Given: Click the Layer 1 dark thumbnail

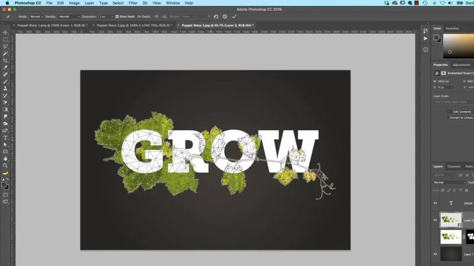Looking at the screenshot, I should point(451,254).
